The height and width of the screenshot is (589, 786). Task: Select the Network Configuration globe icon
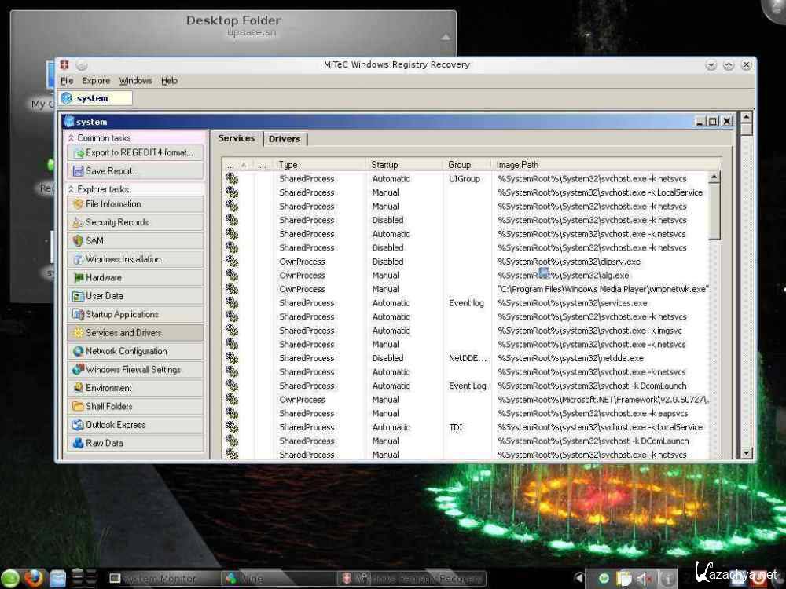coord(78,351)
